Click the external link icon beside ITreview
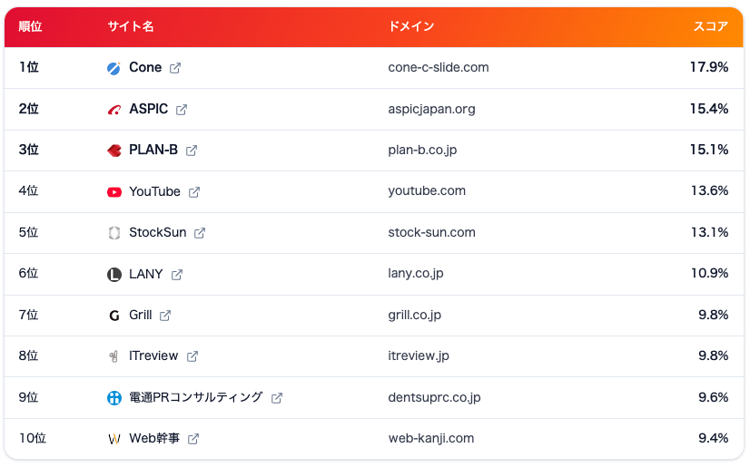 click(x=192, y=356)
